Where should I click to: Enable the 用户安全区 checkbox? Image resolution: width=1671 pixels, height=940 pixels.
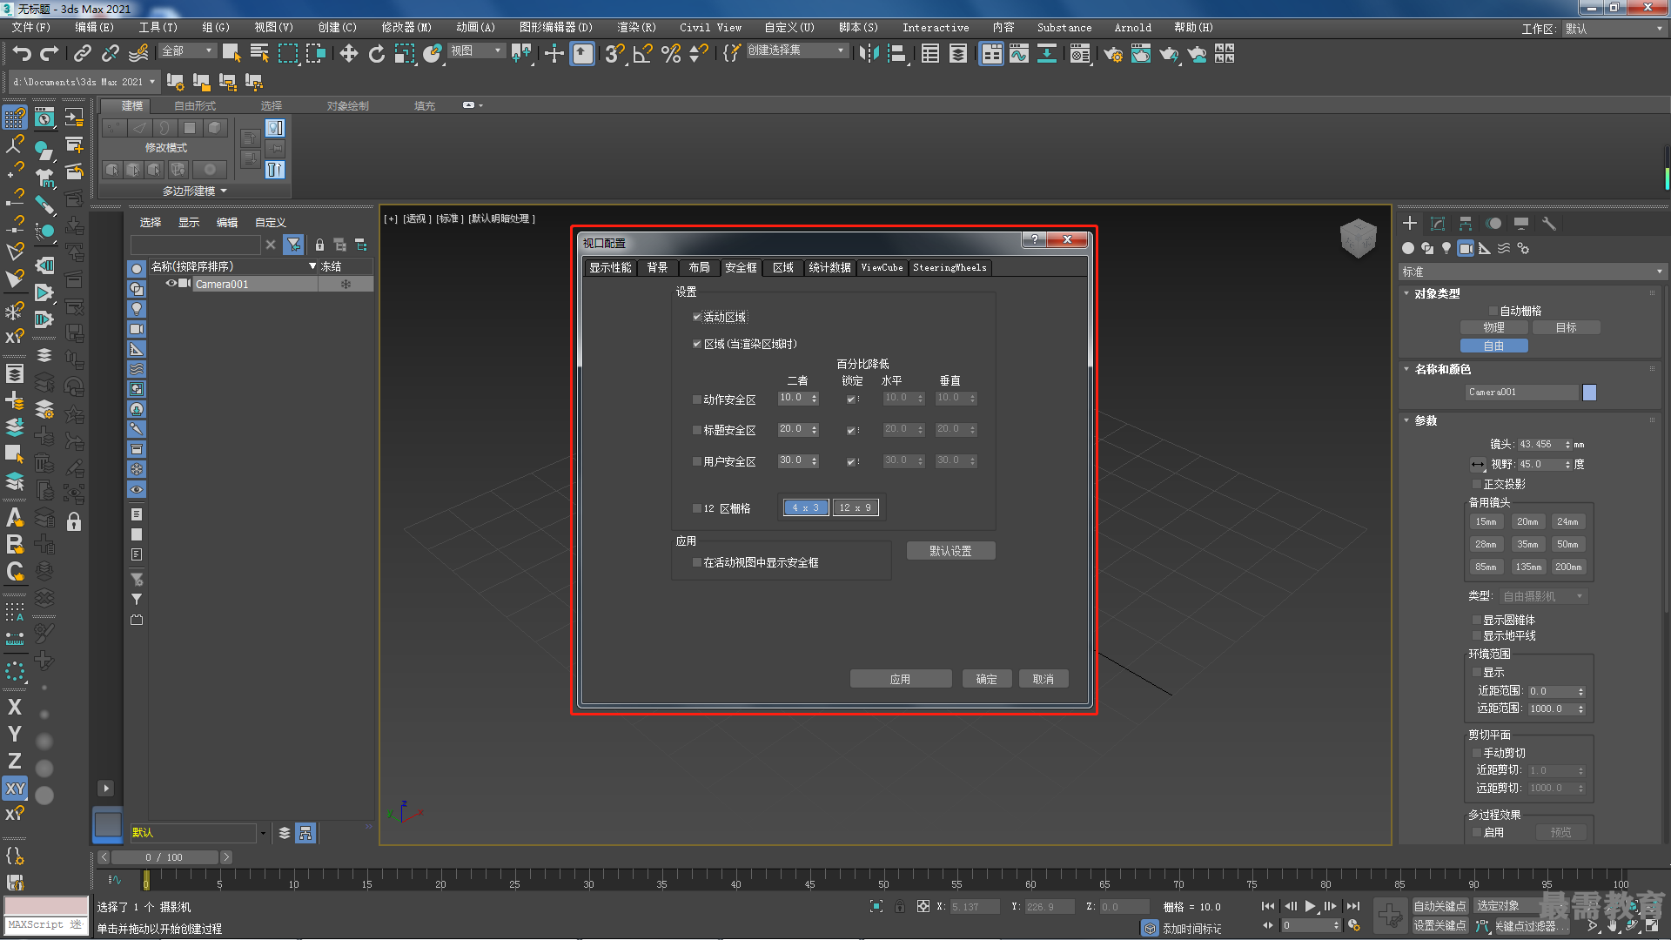click(x=697, y=461)
